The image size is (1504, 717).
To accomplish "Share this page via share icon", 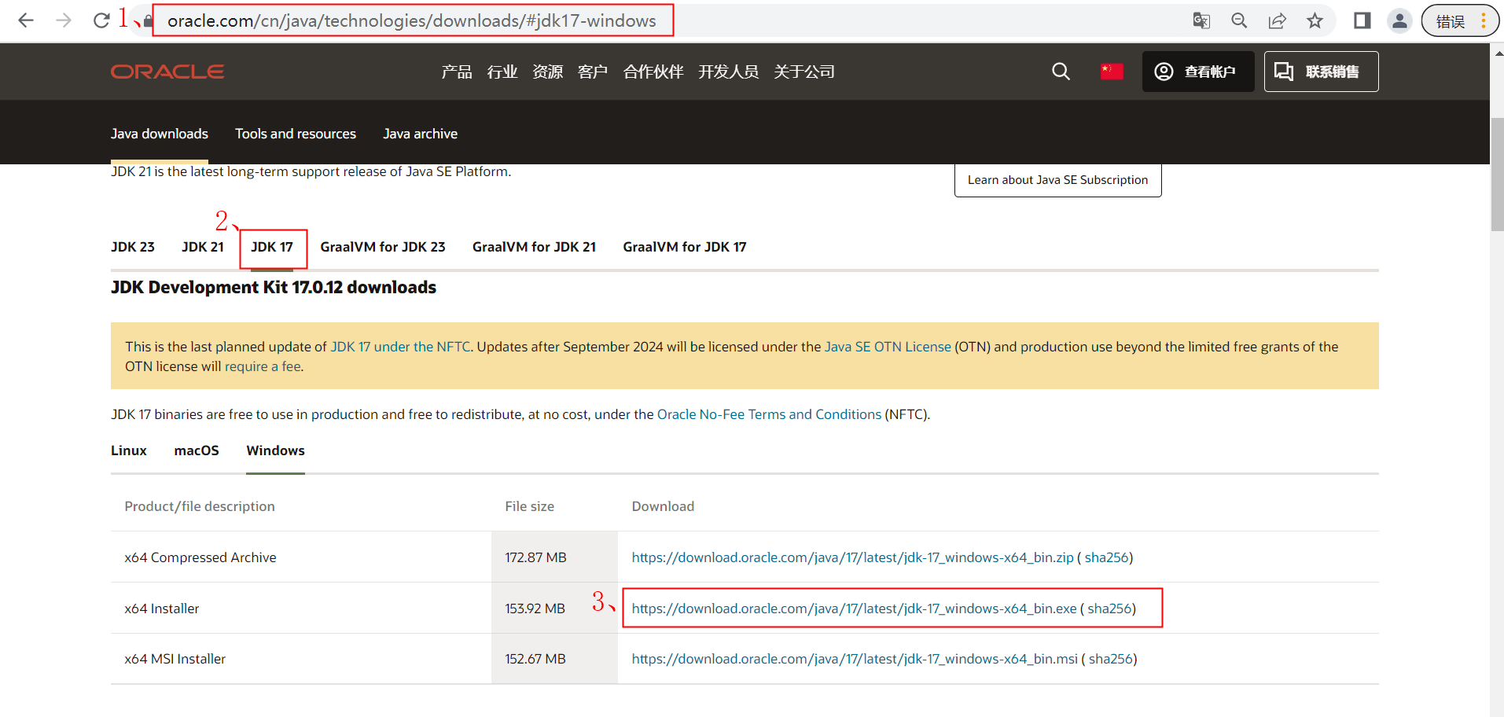I will click(x=1277, y=20).
